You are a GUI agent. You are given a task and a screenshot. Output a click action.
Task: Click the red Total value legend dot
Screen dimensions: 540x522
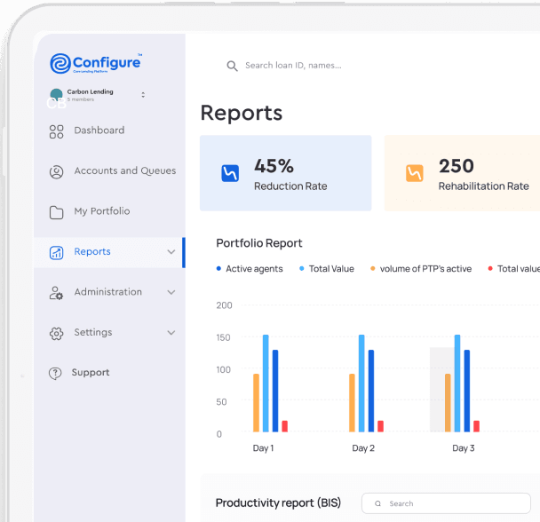click(x=490, y=269)
